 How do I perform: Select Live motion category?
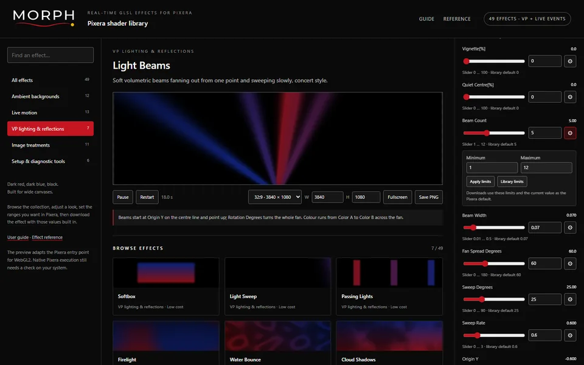coord(50,113)
